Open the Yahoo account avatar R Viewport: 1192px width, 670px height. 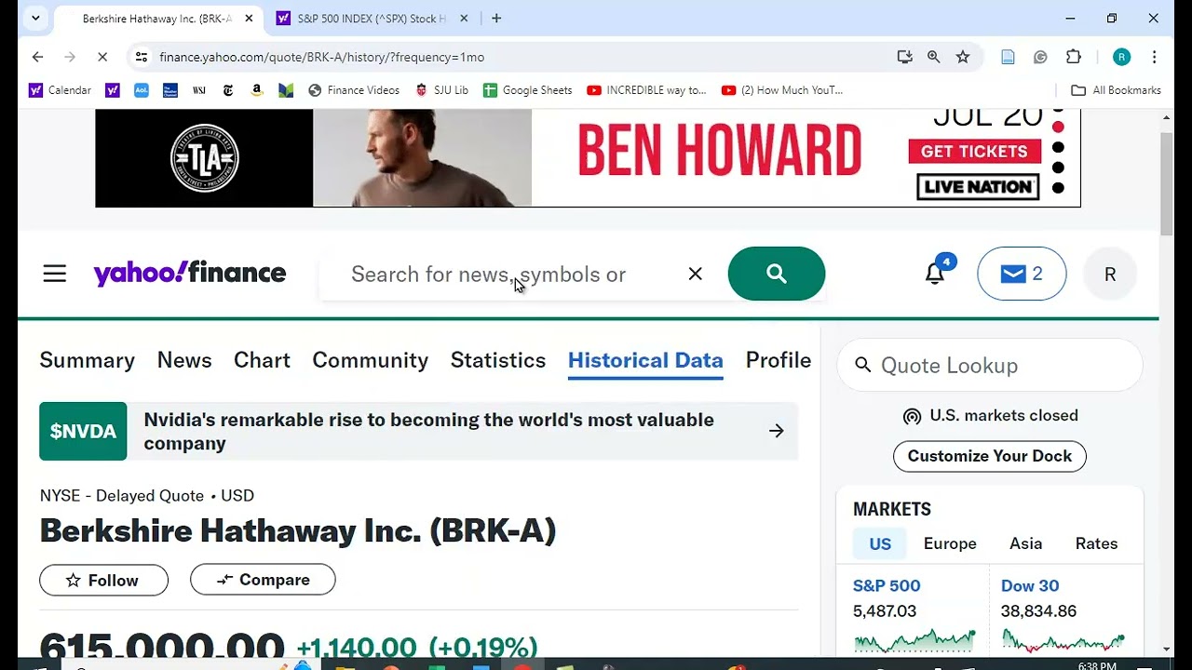point(1110,274)
